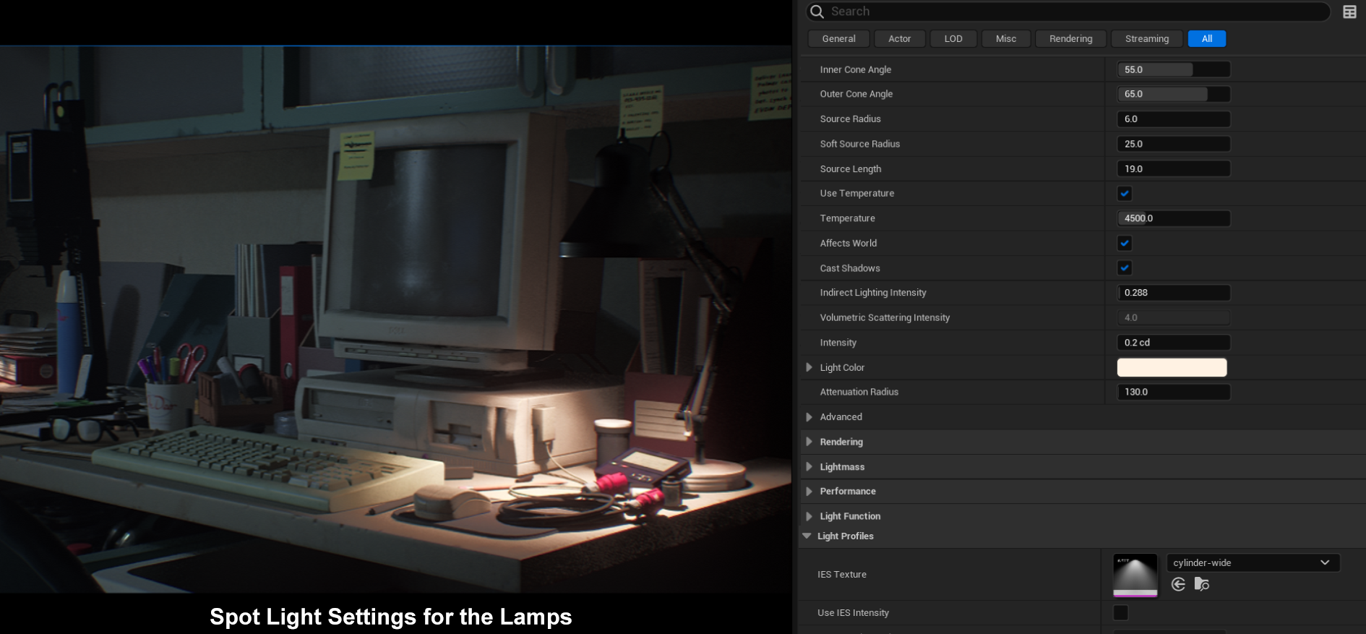Click the Volumetric Scattering Intensity field
This screenshot has height=634, width=1366.
pyautogui.click(x=1174, y=317)
